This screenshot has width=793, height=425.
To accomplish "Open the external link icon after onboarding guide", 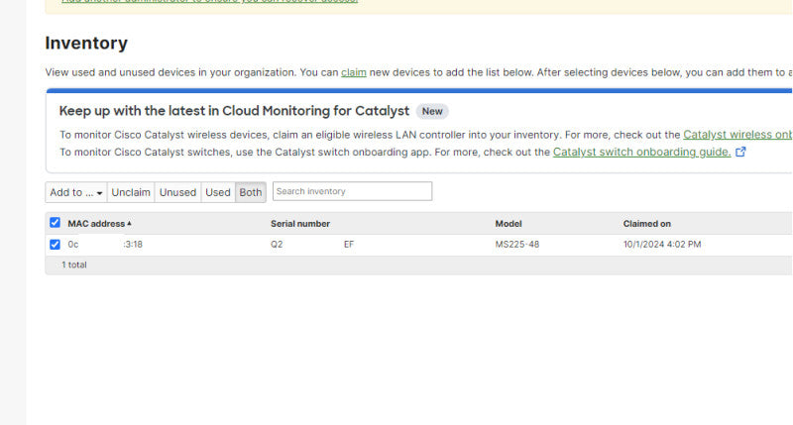I will [x=740, y=152].
